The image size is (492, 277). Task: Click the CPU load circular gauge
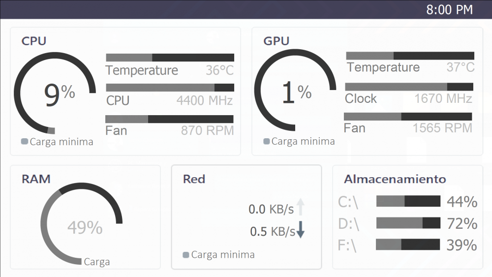pos(55,92)
